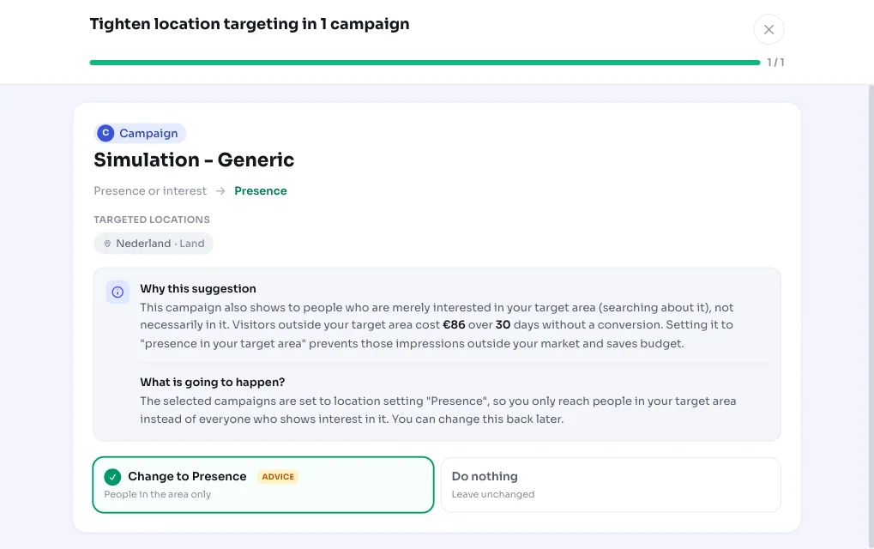This screenshot has width=874, height=549.
Task: Click the info icon beside Why this suggestion
Action: [118, 292]
